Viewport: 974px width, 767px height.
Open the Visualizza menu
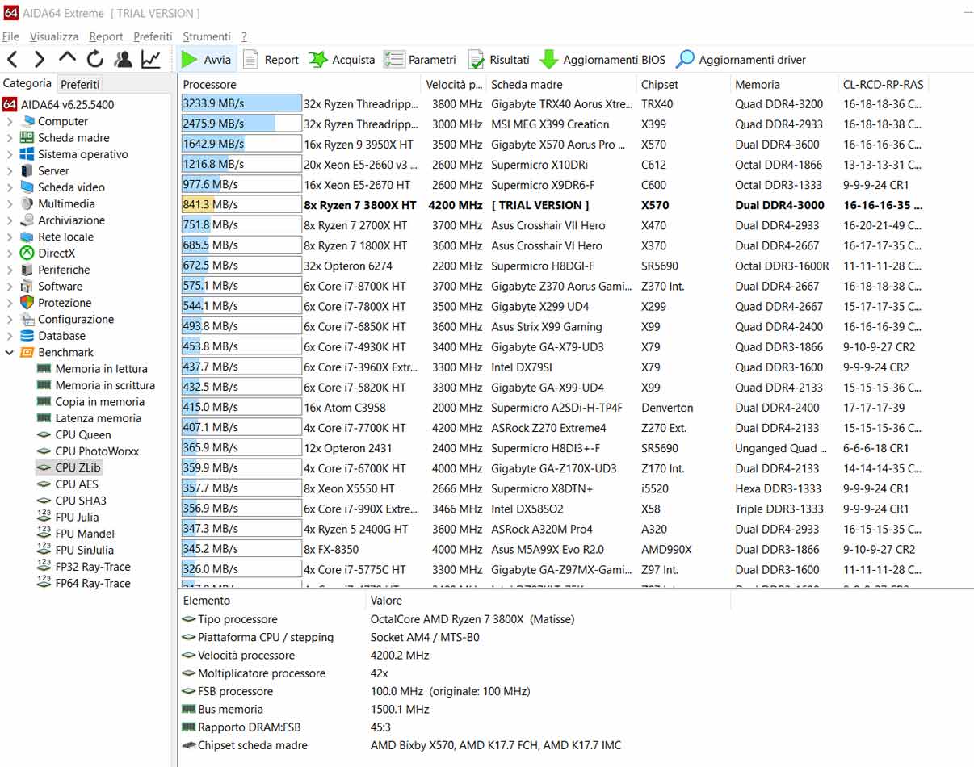pyautogui.click(x=54, y=36)
